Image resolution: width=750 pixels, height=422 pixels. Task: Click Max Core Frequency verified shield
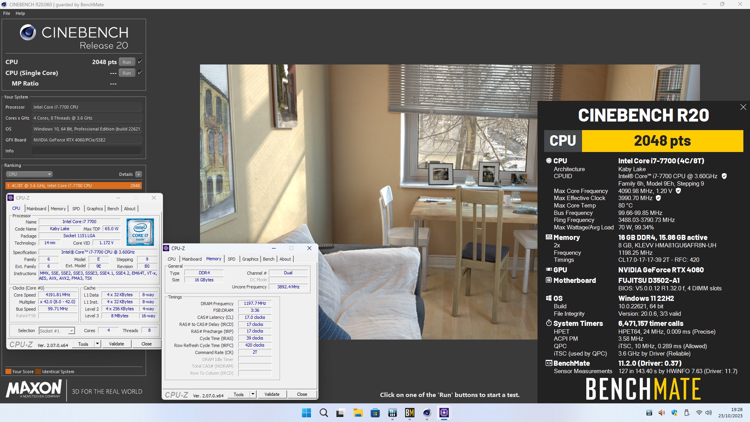pos(679,191)
